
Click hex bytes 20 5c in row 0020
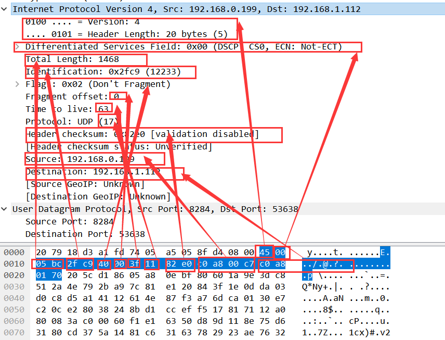[80, 275]
